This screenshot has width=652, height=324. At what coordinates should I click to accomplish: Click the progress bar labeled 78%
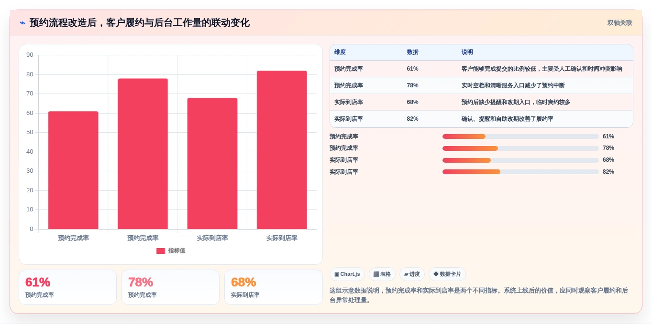520,148
